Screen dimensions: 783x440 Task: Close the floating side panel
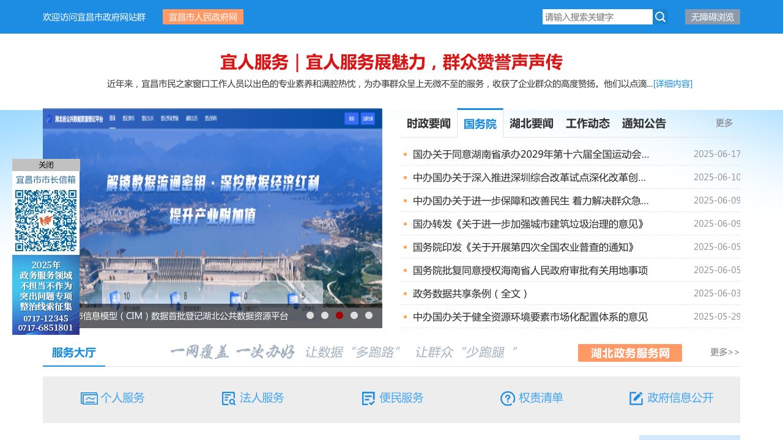pos(46,165)
